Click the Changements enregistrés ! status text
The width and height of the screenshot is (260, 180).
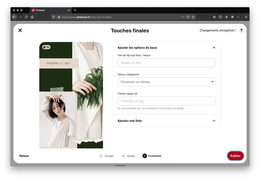coord(218,30)
